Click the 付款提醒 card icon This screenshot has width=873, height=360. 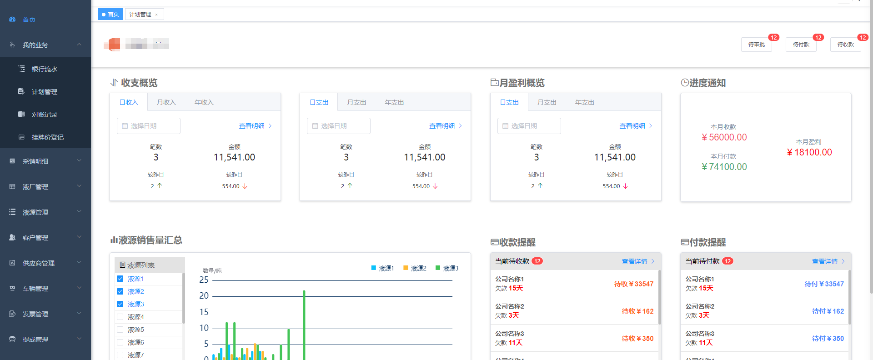tap(685, 242)
